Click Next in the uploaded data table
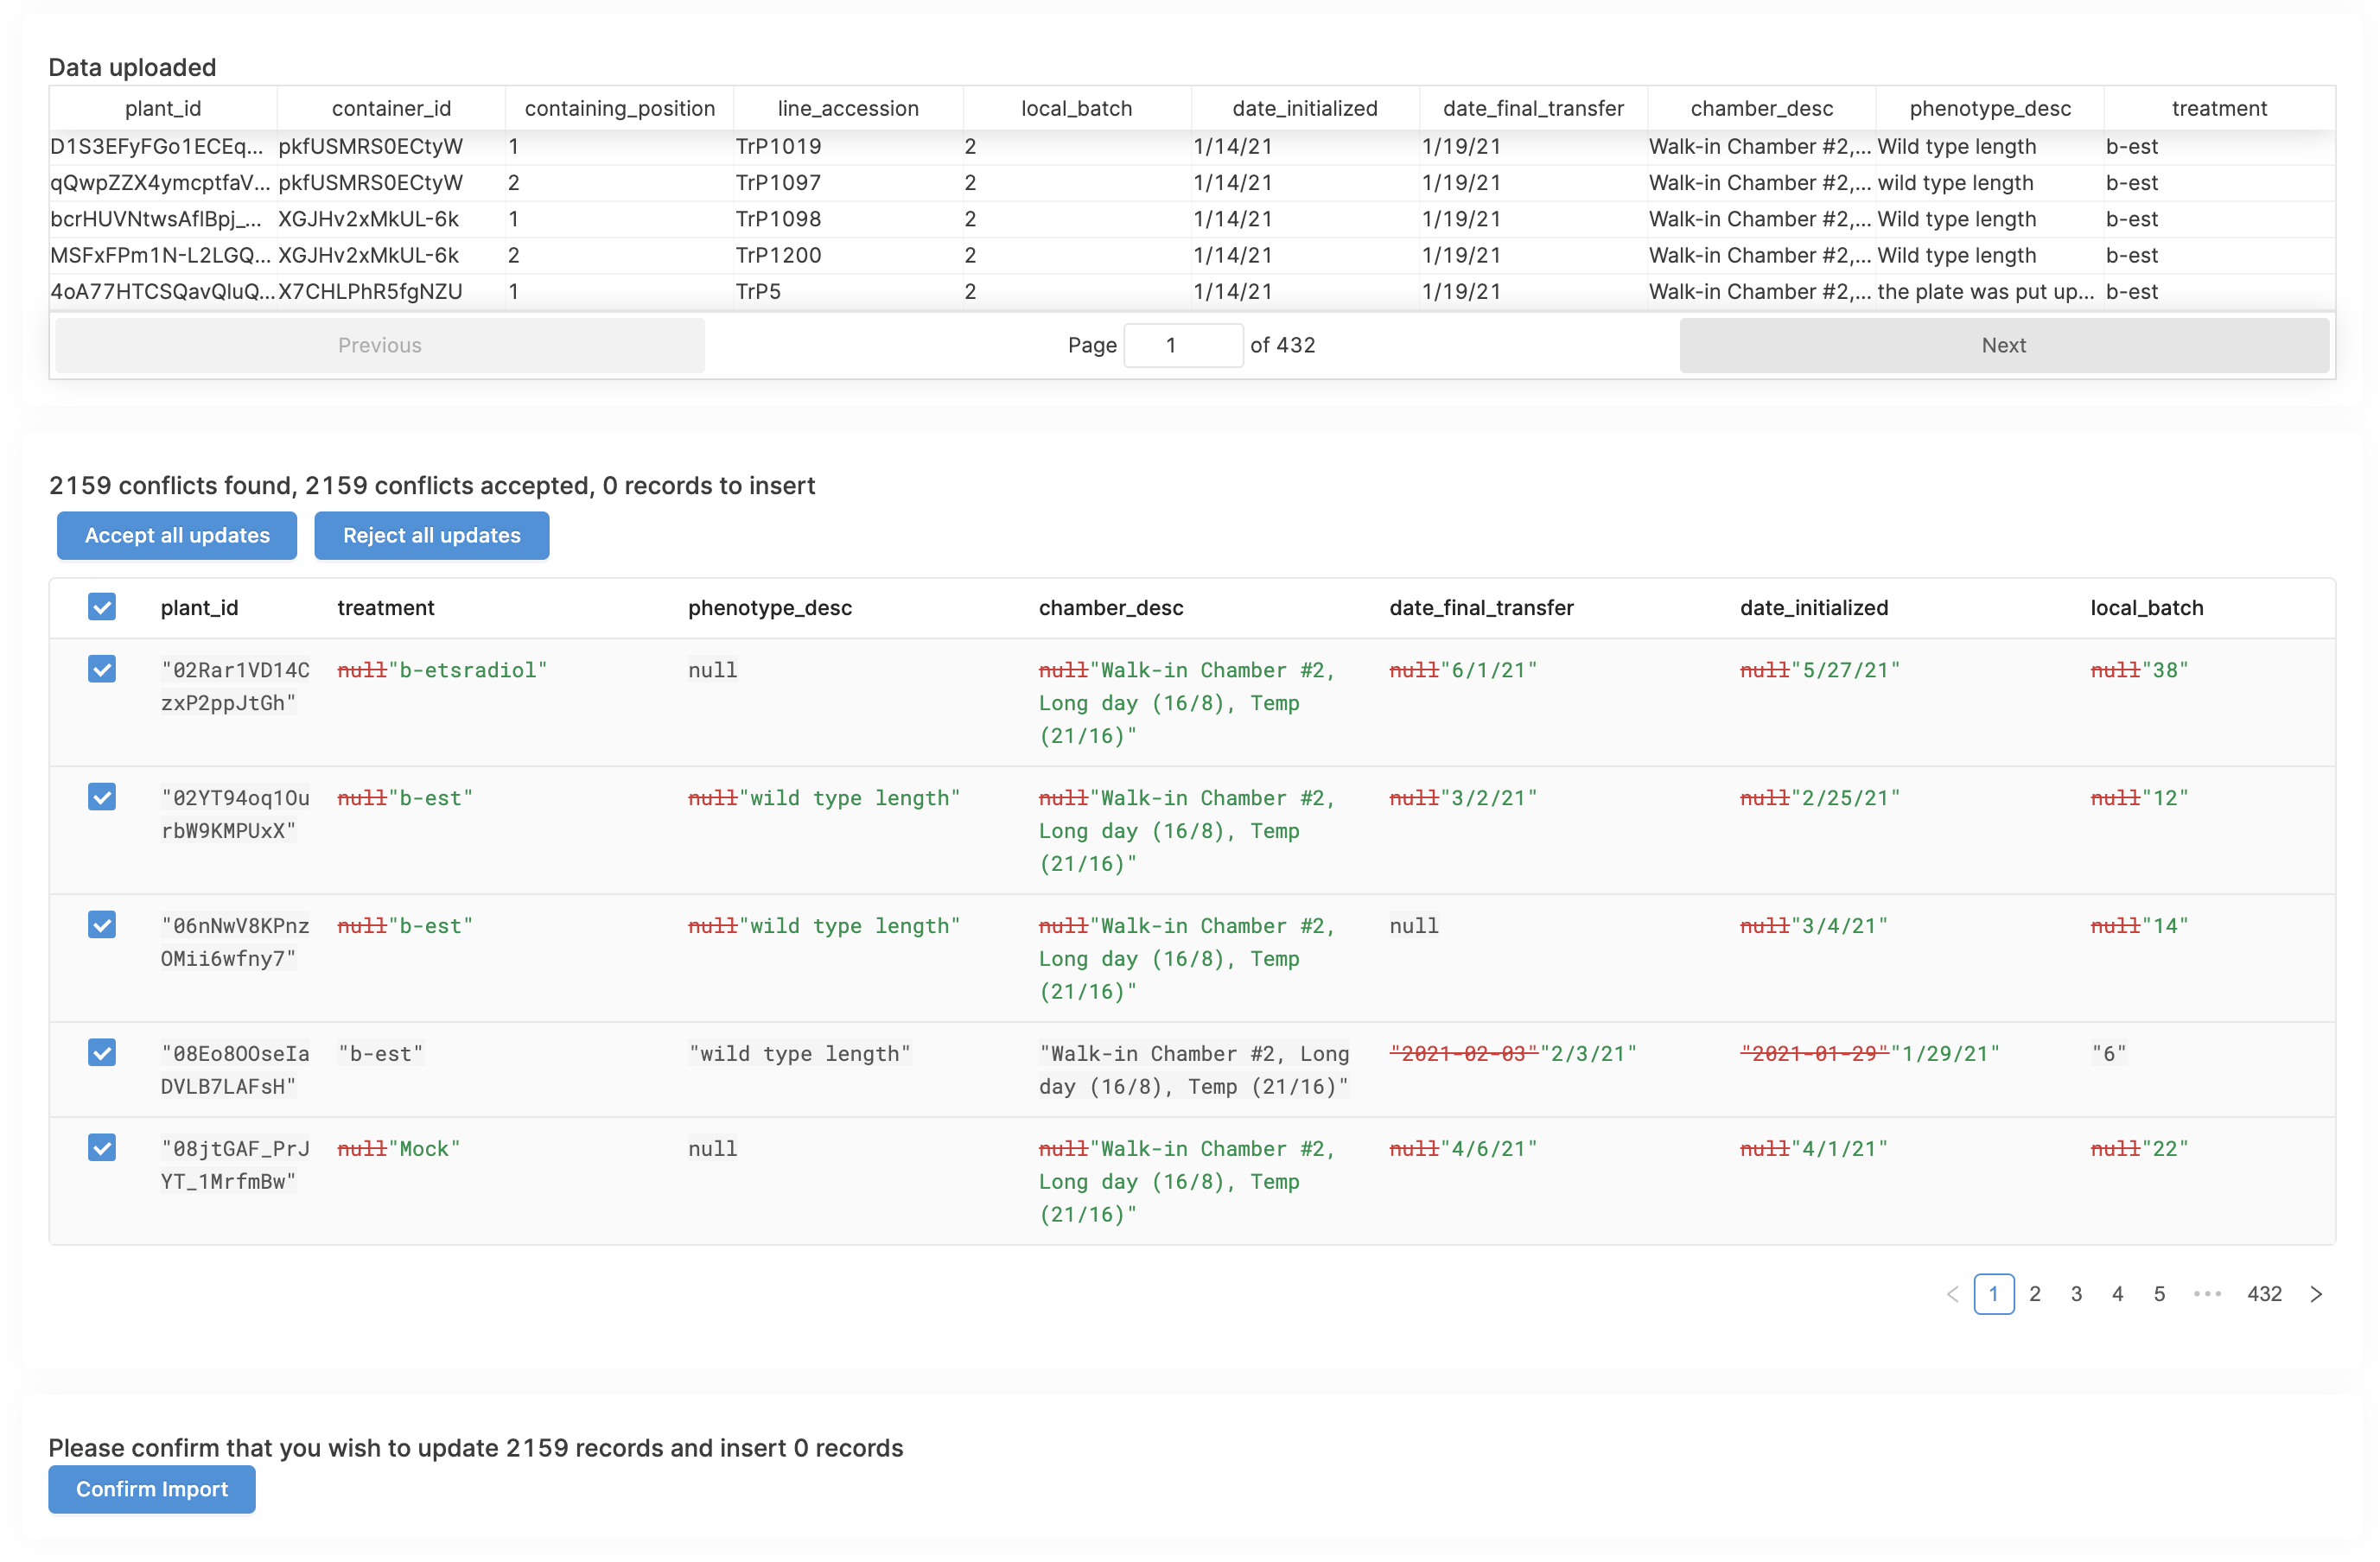 (2003, 345)
